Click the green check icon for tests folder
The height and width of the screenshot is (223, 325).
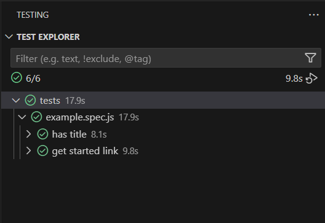(30, 100)
